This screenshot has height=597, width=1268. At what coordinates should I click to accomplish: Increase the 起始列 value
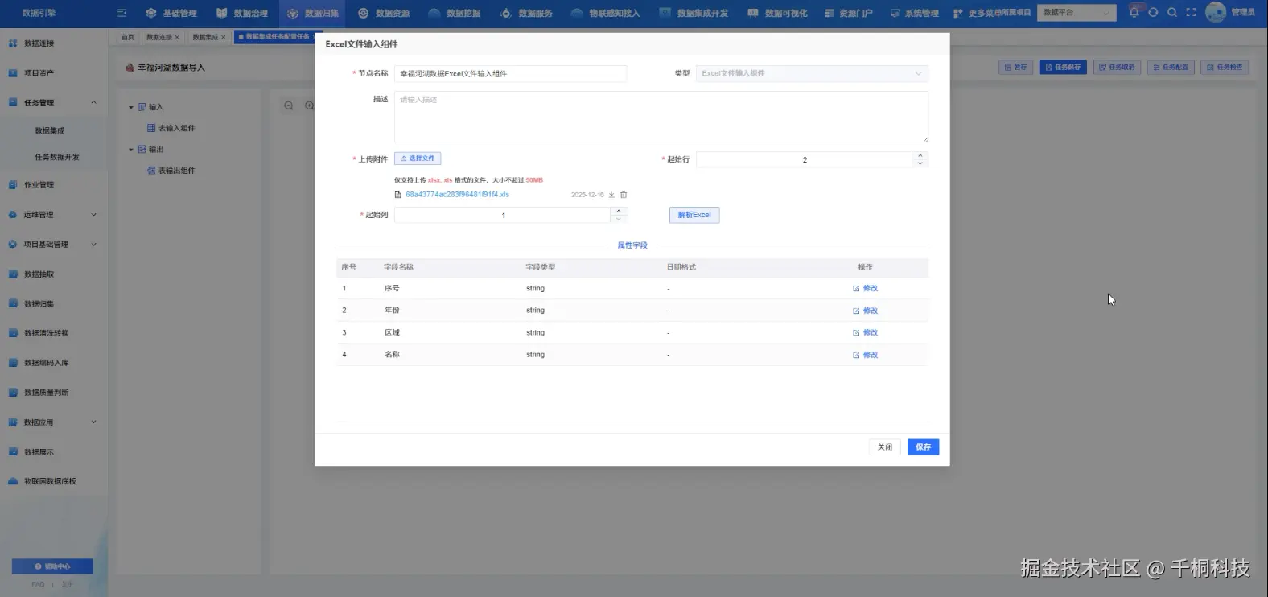(619, 211)
